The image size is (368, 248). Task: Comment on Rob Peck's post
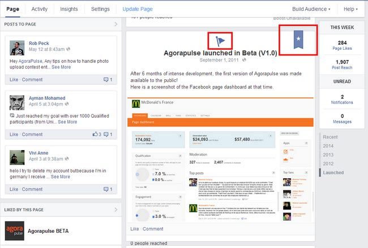click(32, 79)
